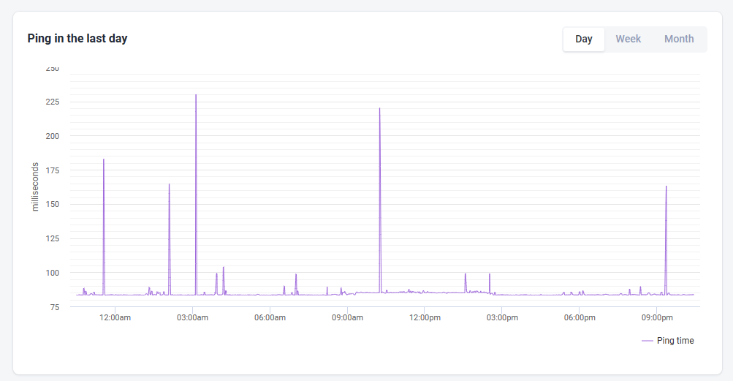Click the 225 y-axis label

[53, 102]
